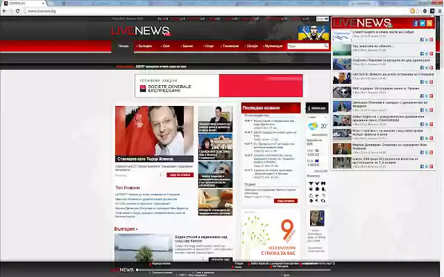This screenshot has width=444, height=277.
Task: Open the Мултимедия nav menu item
Action: [273, 46]
